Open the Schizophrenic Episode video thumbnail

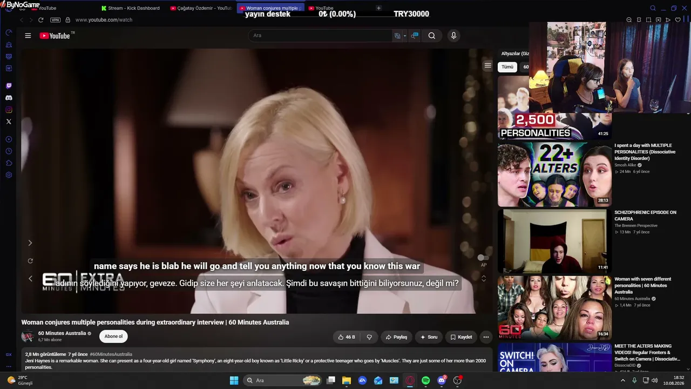[554, 242]
